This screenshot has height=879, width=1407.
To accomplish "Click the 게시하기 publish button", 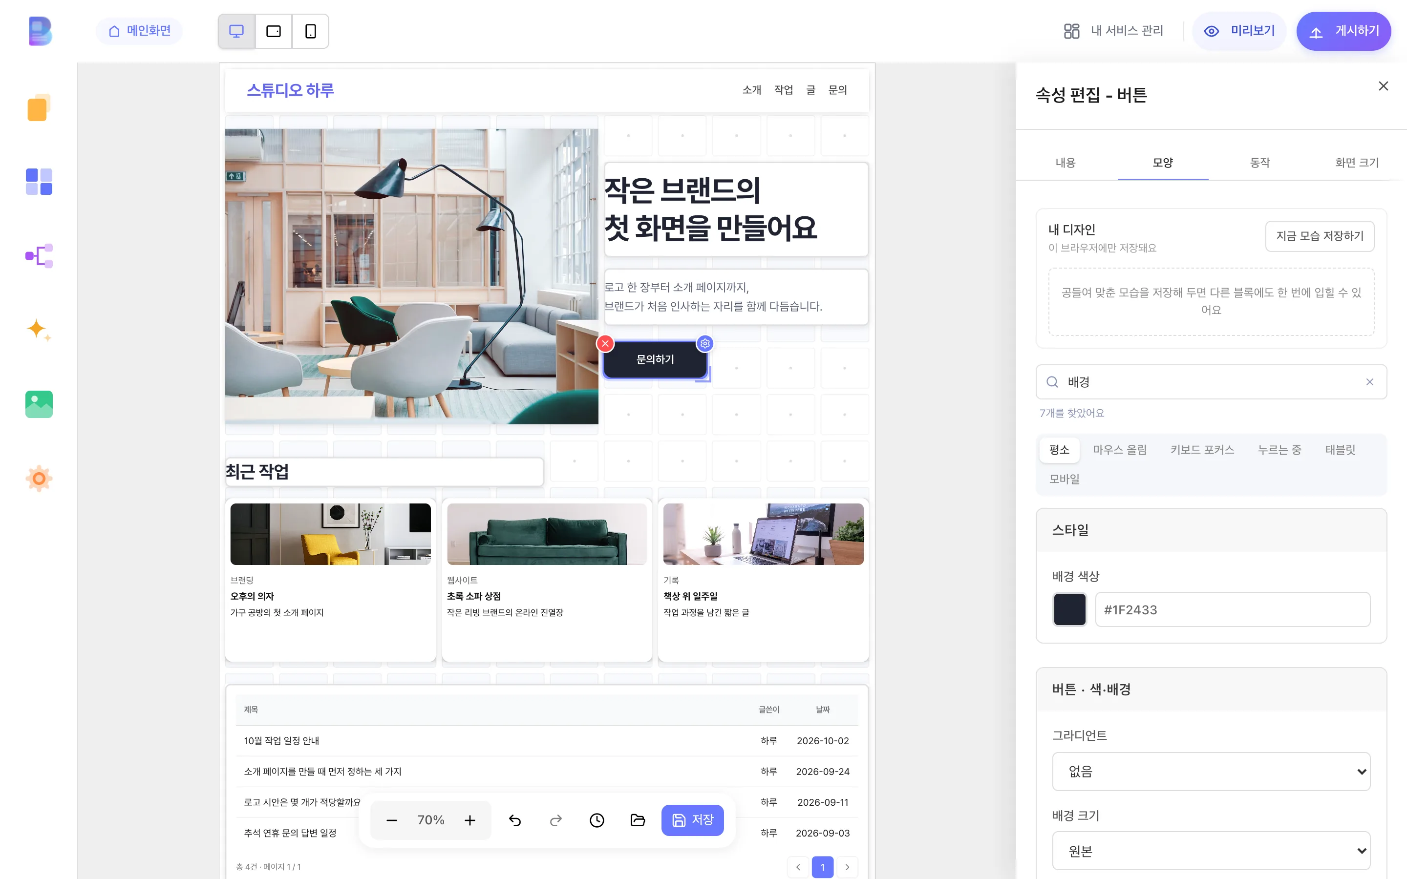I will click(1343, 31).
